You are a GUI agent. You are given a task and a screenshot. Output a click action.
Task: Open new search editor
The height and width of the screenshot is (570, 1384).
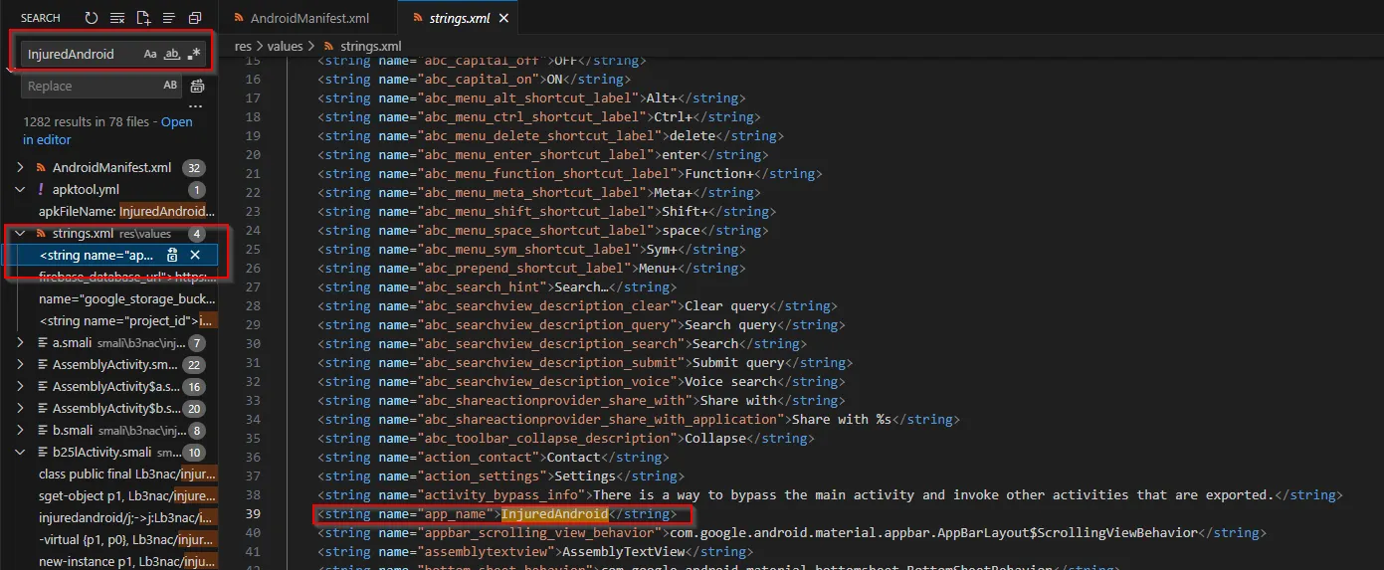click(x=143, y=18)
